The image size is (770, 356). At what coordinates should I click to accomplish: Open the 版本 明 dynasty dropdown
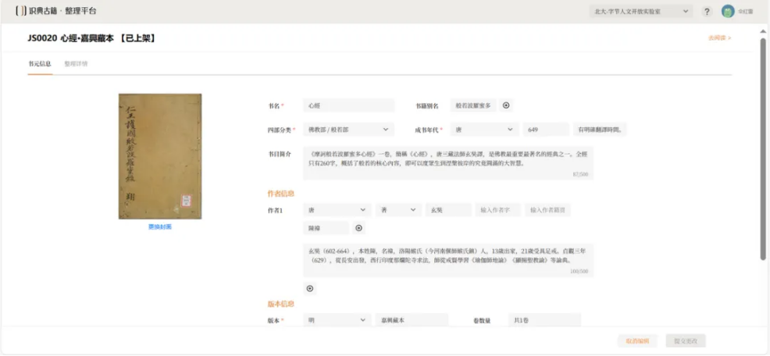tap(337, 320)
